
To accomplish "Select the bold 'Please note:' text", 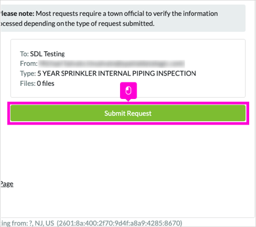I will [x=17, y=14].
